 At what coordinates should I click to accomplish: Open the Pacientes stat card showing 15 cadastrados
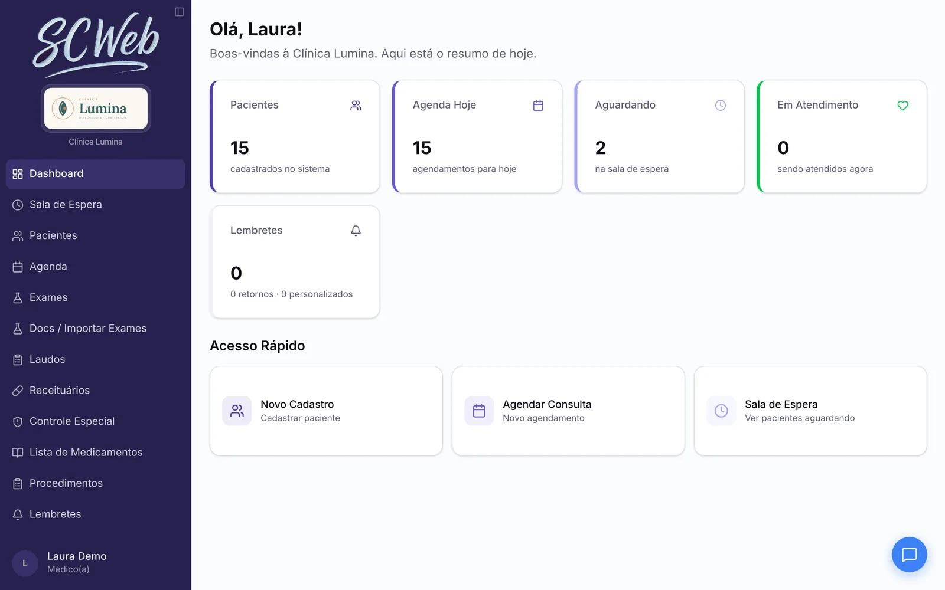pyautogui.click(x=295, y=136)
